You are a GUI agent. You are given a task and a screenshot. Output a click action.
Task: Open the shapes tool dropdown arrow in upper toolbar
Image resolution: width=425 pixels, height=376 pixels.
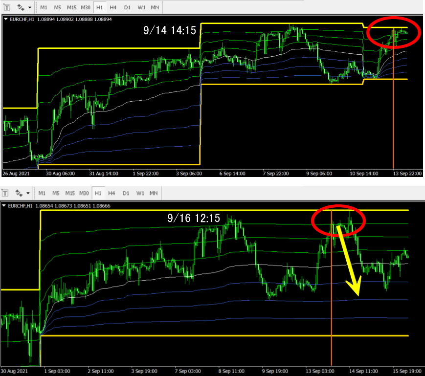pos(29,7)
